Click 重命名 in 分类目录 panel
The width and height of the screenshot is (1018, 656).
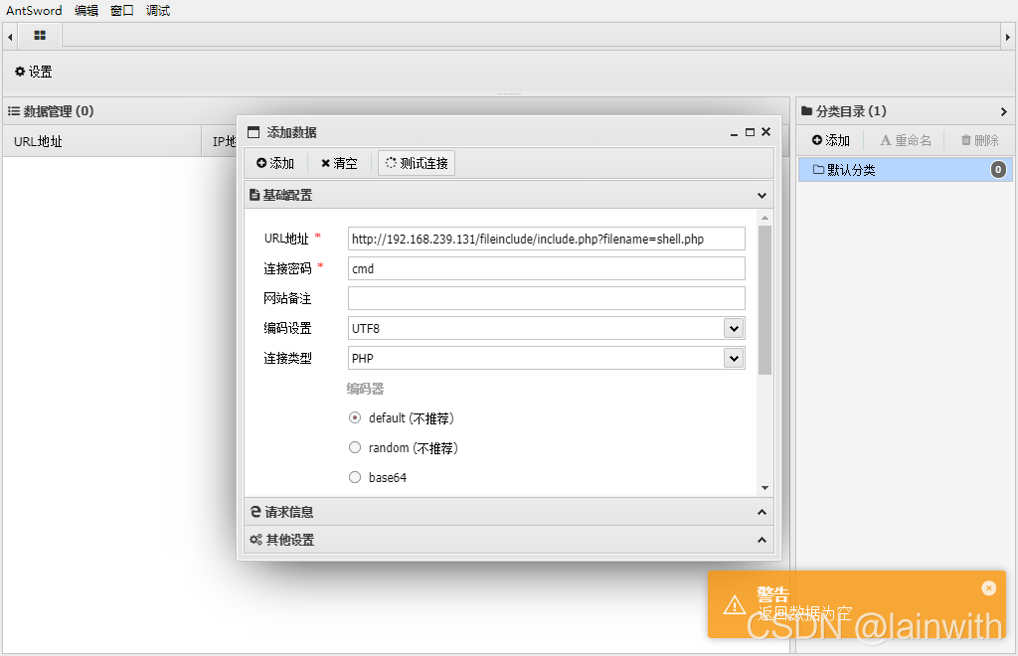(906, 140)
